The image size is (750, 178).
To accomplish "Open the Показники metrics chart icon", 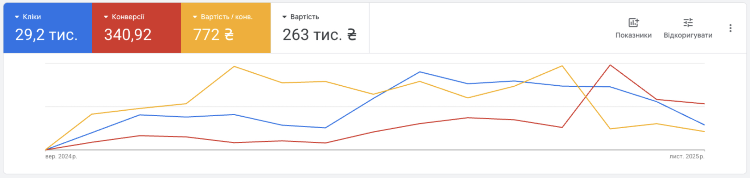I will click(633, 23).
